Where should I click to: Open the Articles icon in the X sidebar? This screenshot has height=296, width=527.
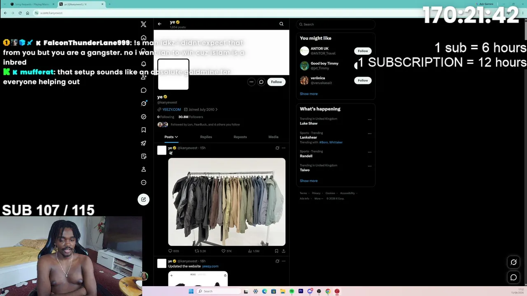click(143, 156)
